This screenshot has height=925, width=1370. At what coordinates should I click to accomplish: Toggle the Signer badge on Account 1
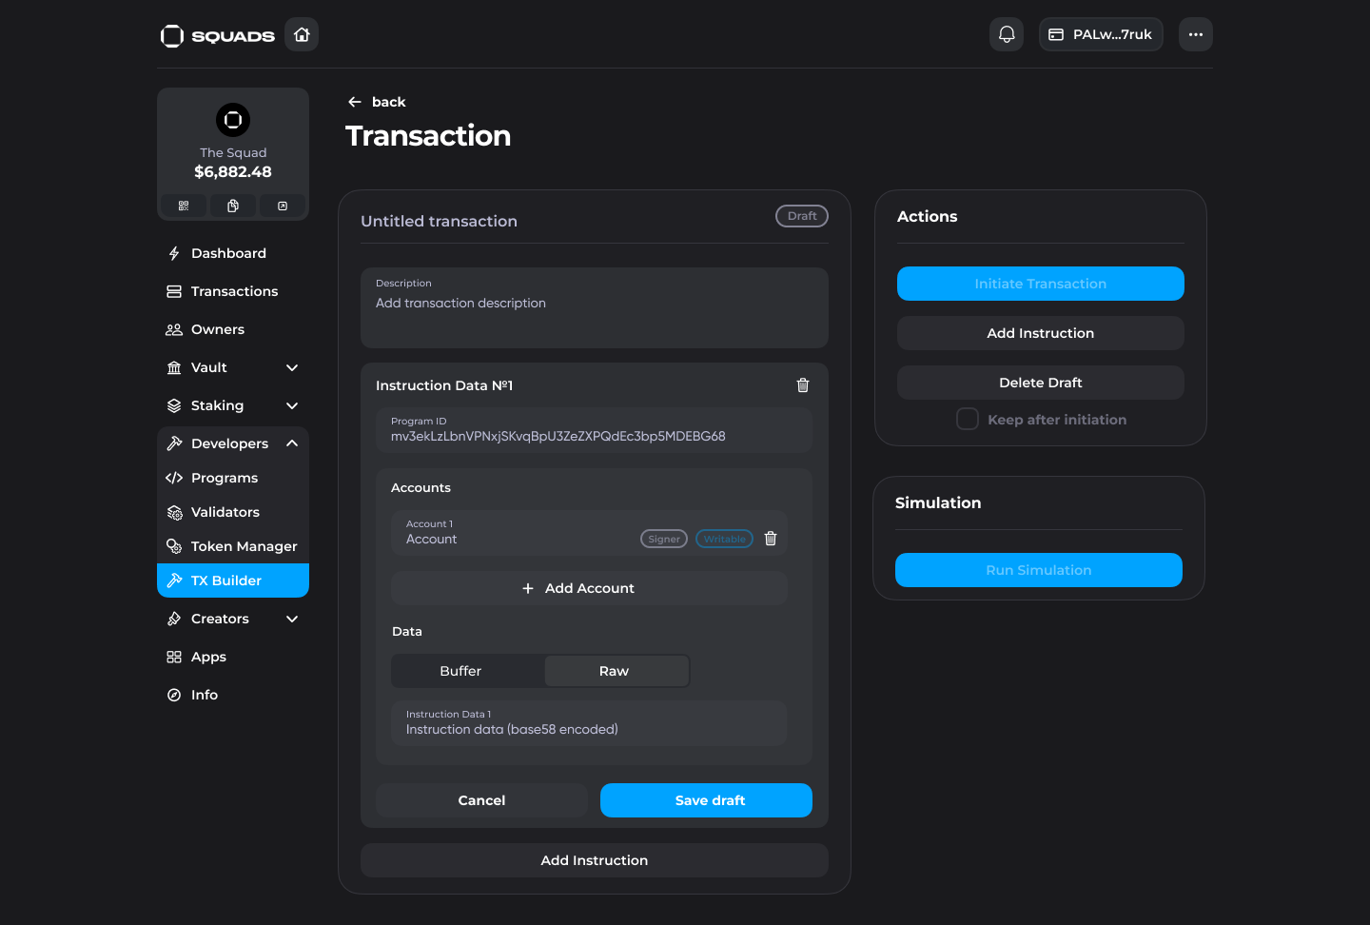pos(663,539)
